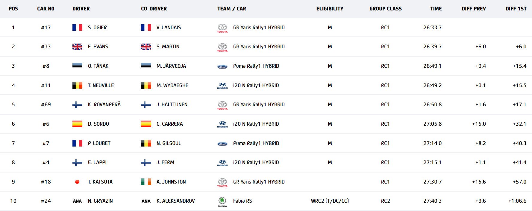Click co-driver K. Aleksandrov's name
Viewport: 532px width, 211px height.
click(175, 201)
